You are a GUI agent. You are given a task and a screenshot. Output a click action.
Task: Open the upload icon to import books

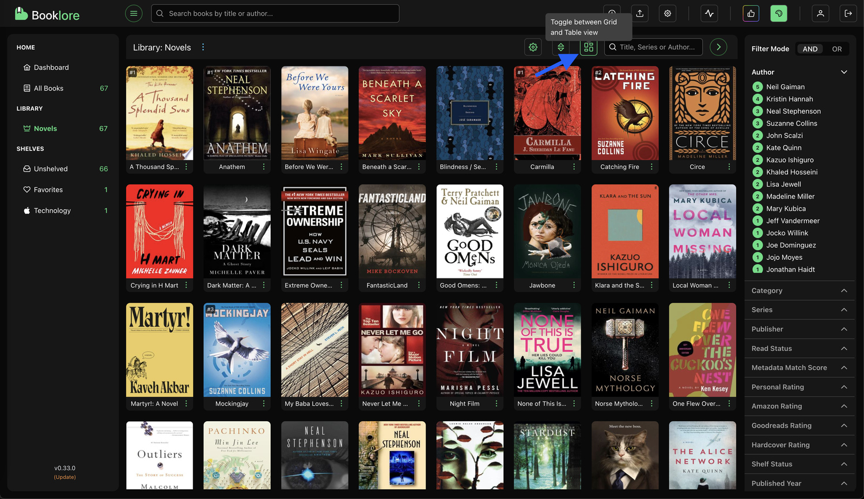639,13
